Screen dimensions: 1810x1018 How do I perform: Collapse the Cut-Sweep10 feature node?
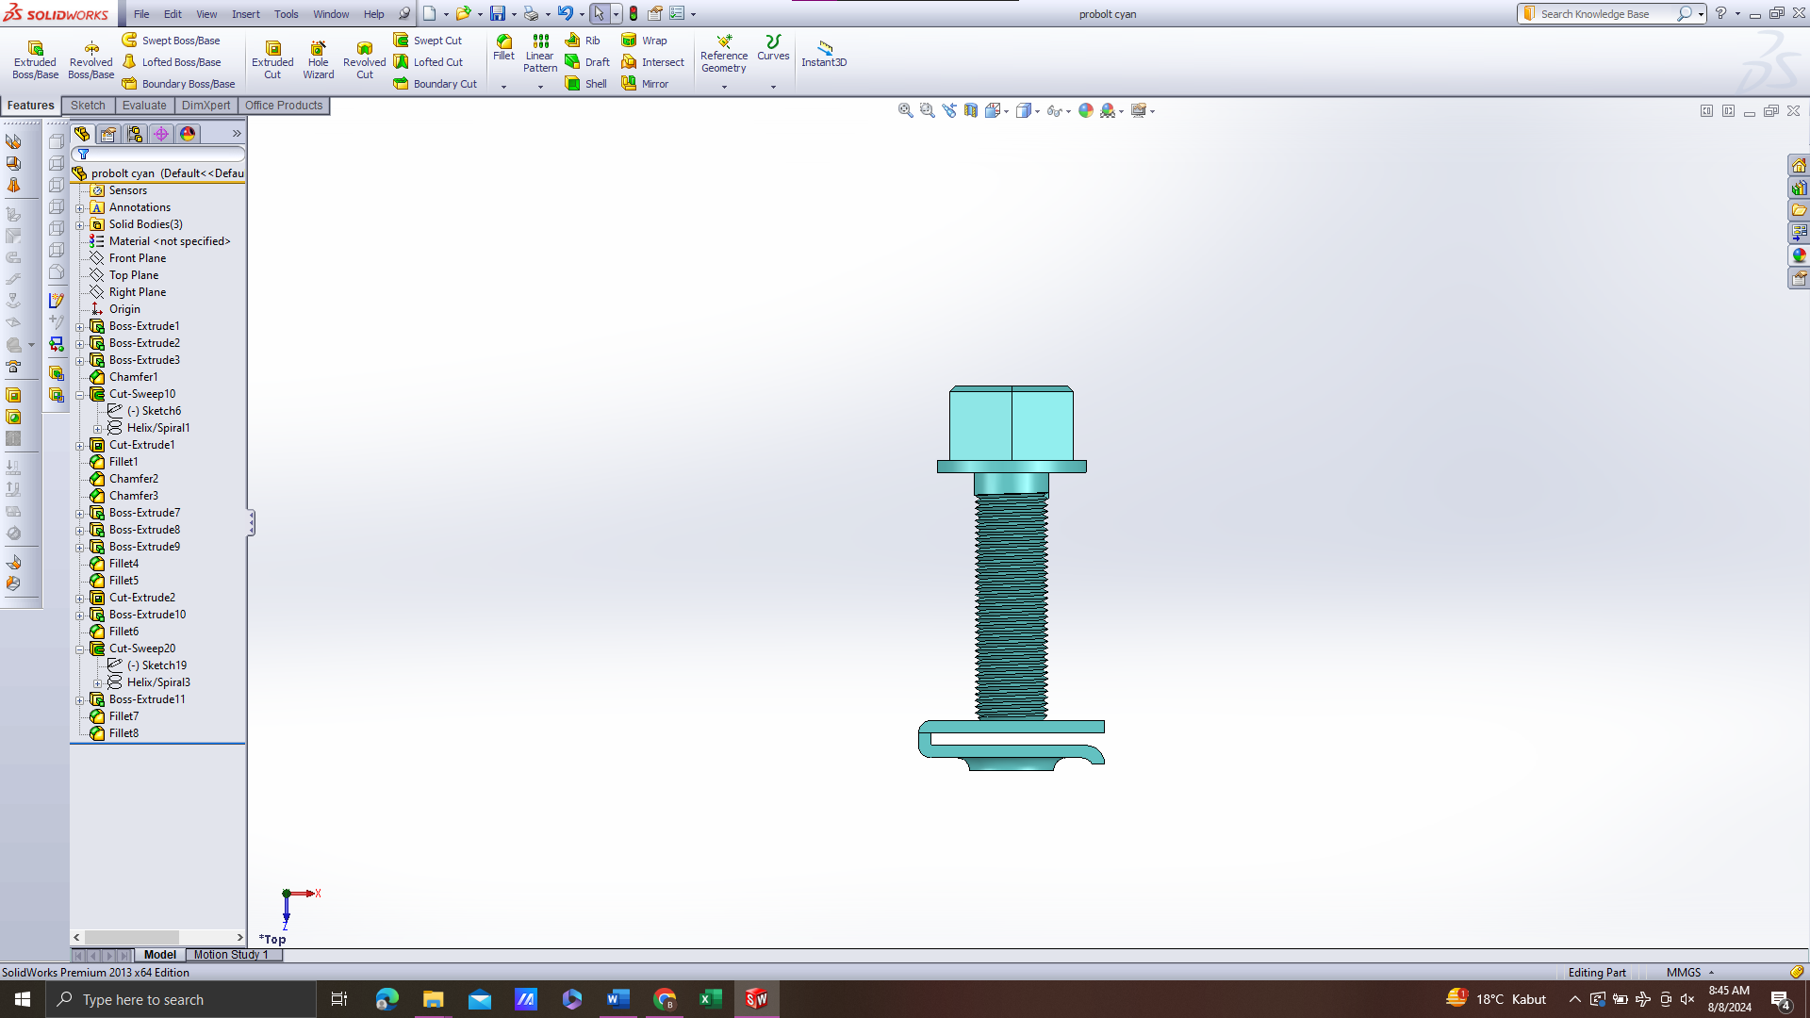pos(80,395)
